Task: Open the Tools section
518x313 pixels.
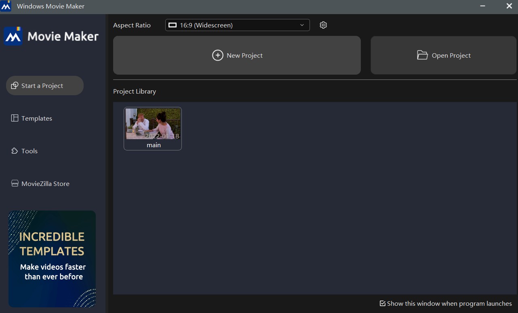Action: 24,151
